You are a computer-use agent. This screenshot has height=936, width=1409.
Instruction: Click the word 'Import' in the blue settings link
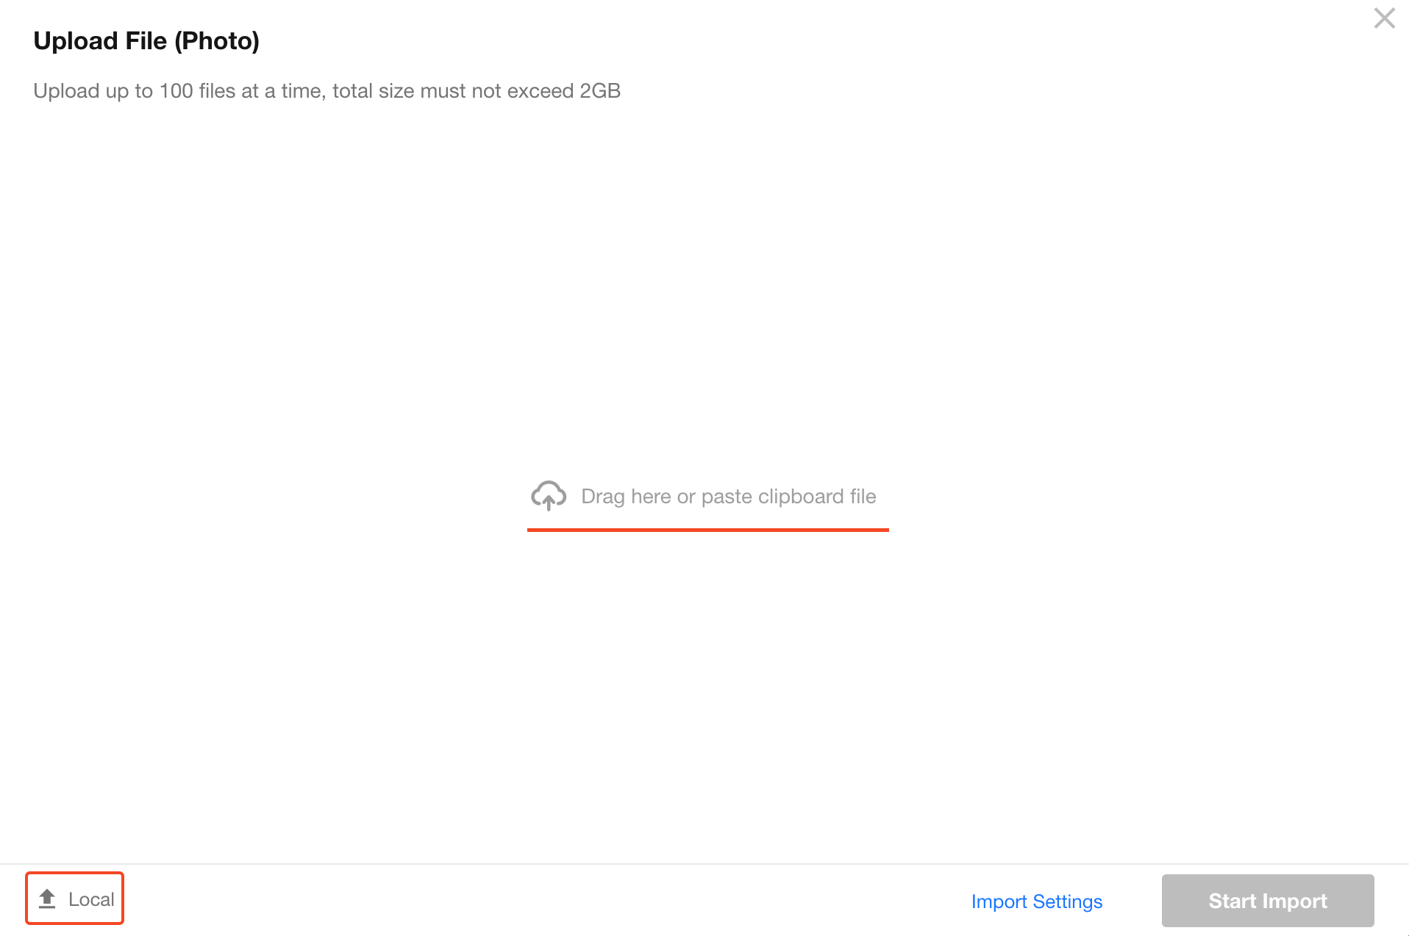(x=999, y=901)
